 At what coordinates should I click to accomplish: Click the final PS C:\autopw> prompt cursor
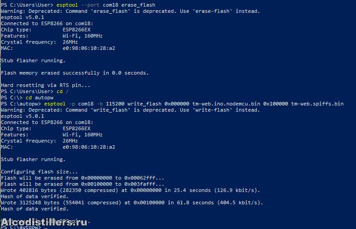pyautogui.click(x=45, y=227)
